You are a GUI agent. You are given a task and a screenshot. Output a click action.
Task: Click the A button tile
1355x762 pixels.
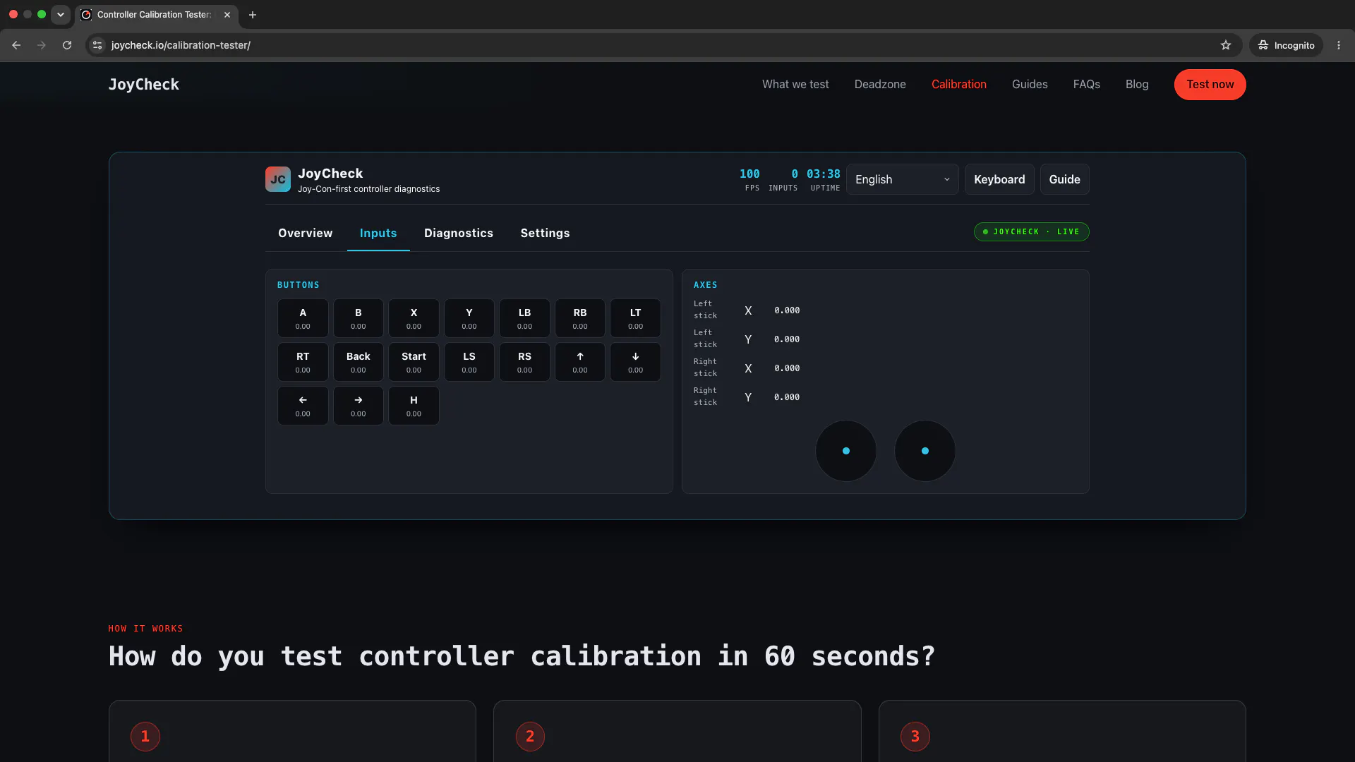pyautogui.click(x=303, y=318)
